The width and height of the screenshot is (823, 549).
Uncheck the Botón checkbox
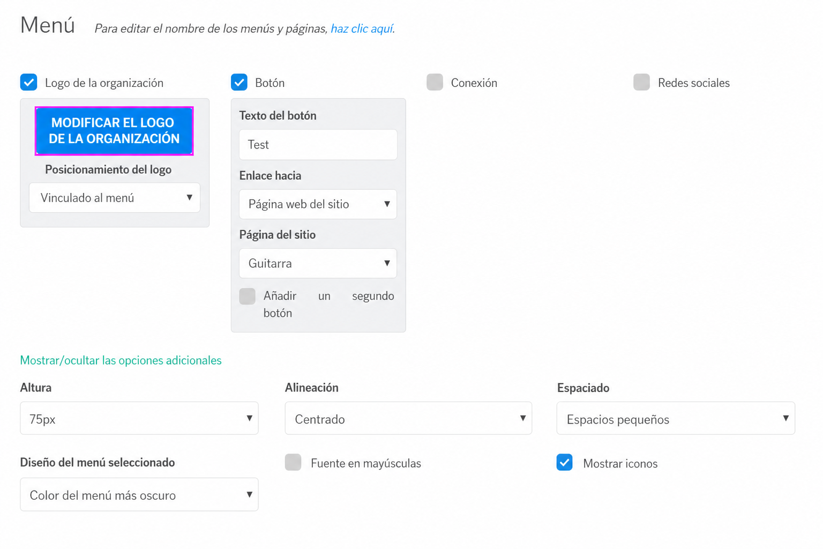(240, 83)
